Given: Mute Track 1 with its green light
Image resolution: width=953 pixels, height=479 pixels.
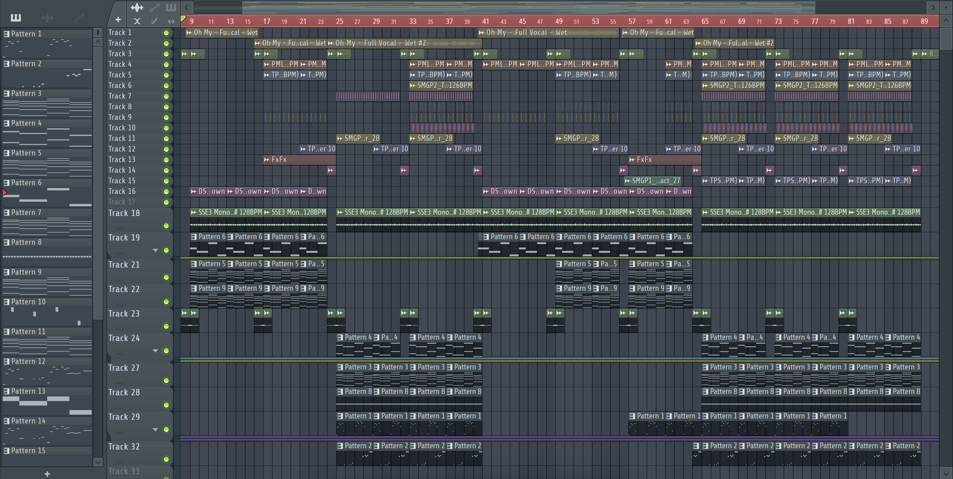Looking at the screenshot, I should pyautogui.click(x=166, y=33).
